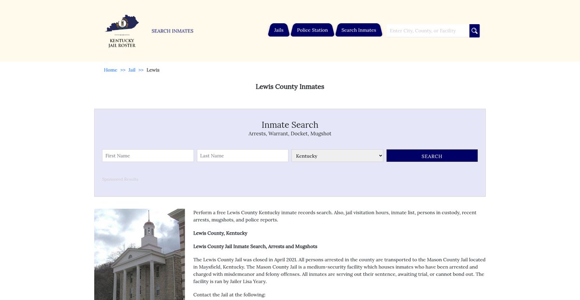Click the Inmate Search title
Viewport: 580px width, 300px height.
[x=290, y=125]
